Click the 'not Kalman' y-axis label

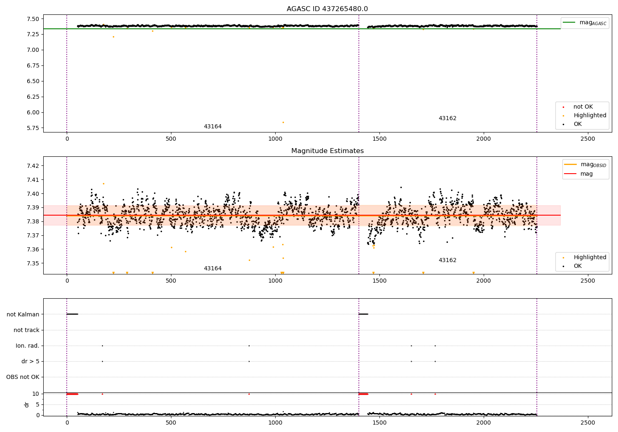pos(23,315)
